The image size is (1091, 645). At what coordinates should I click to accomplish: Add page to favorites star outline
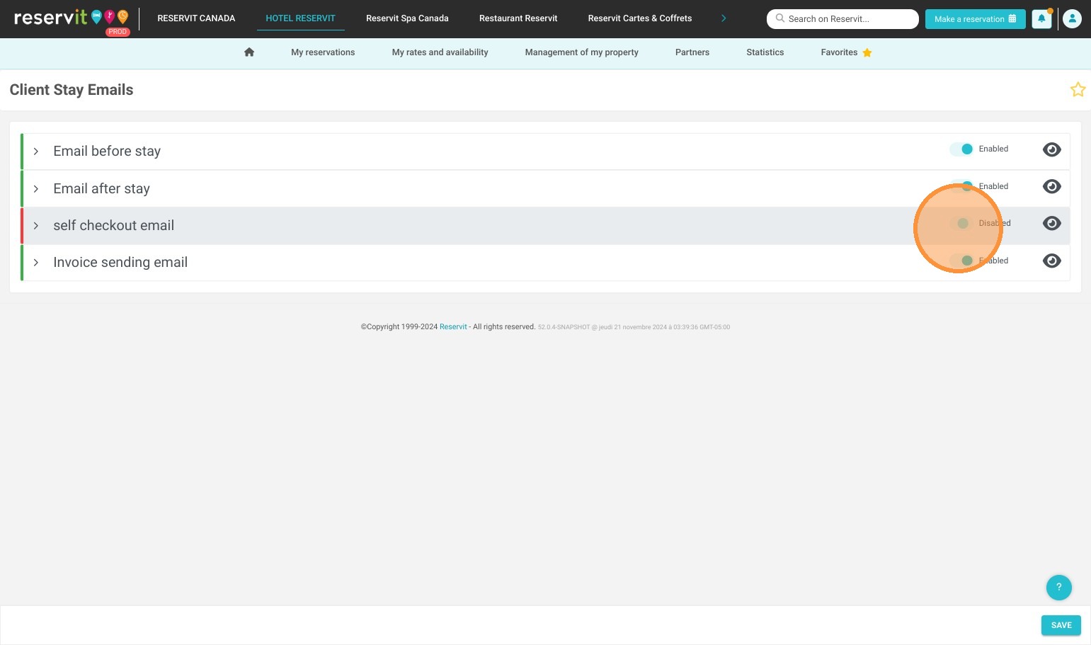(x=1078, y=89)
